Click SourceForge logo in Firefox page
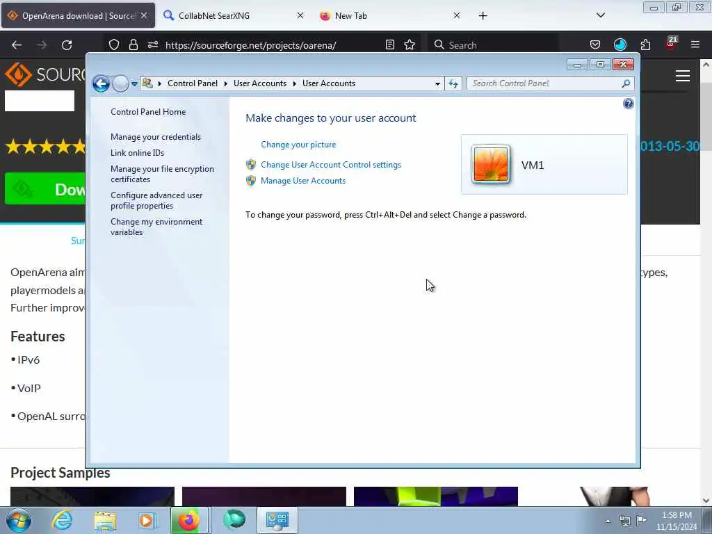 point(44,74)
